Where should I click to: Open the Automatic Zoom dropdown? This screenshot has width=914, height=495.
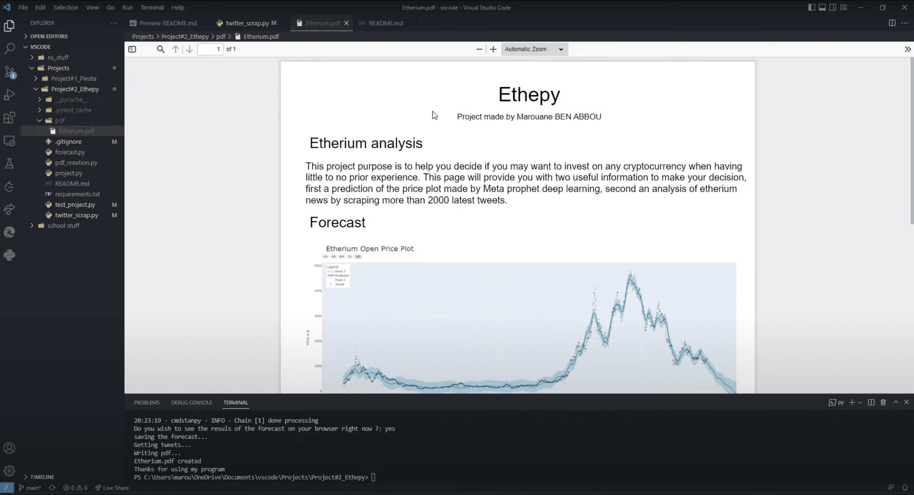point(534,49)
